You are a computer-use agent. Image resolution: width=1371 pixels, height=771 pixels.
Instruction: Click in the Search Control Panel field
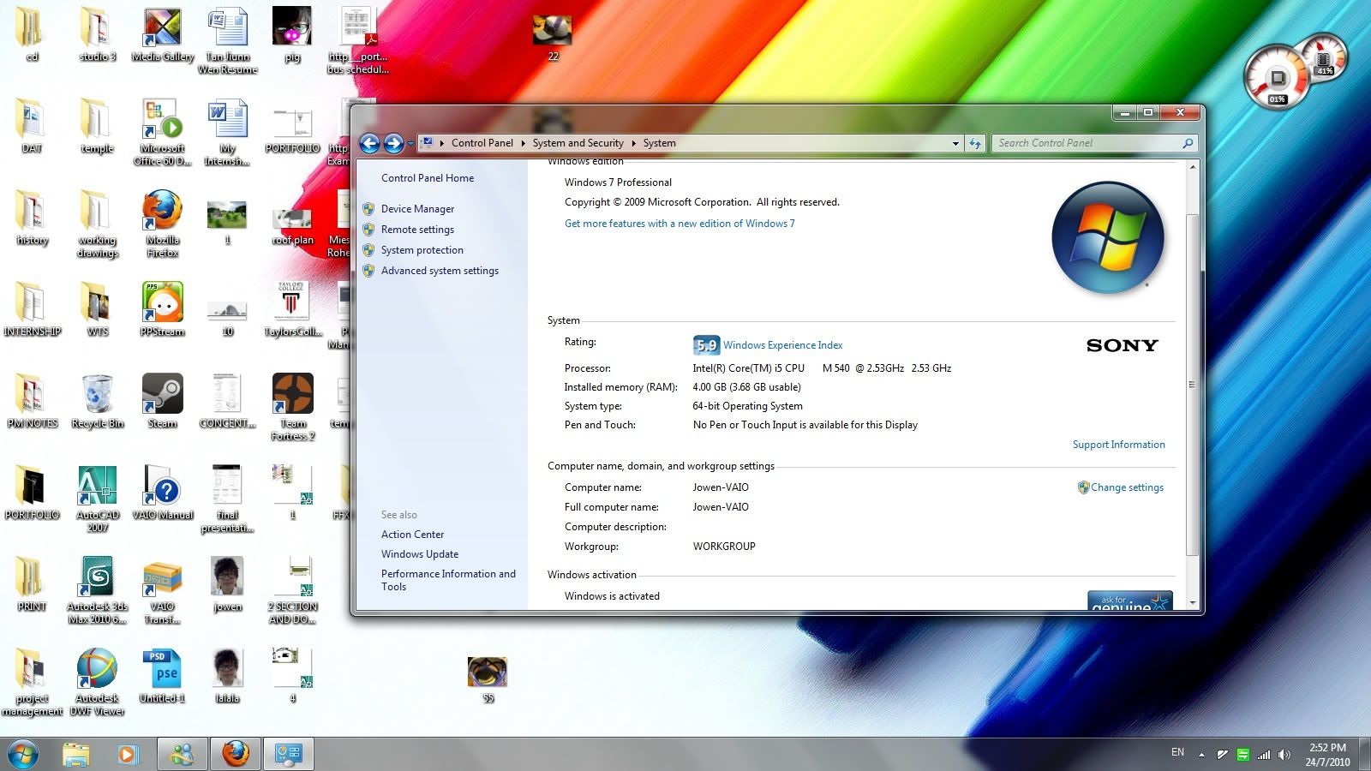1087,144
